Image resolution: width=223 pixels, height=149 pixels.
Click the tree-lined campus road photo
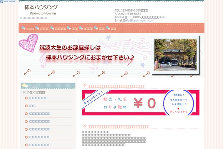pyautogui.click(x=175, y=55)
